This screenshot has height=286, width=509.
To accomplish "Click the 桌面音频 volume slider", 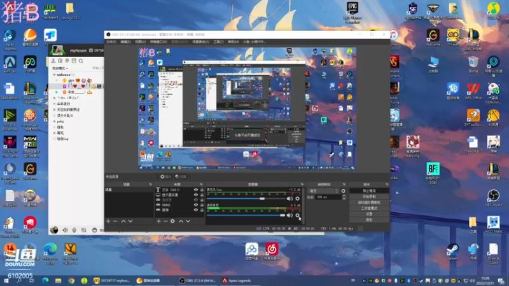I will pyautogui.click(x=246, y=215).
